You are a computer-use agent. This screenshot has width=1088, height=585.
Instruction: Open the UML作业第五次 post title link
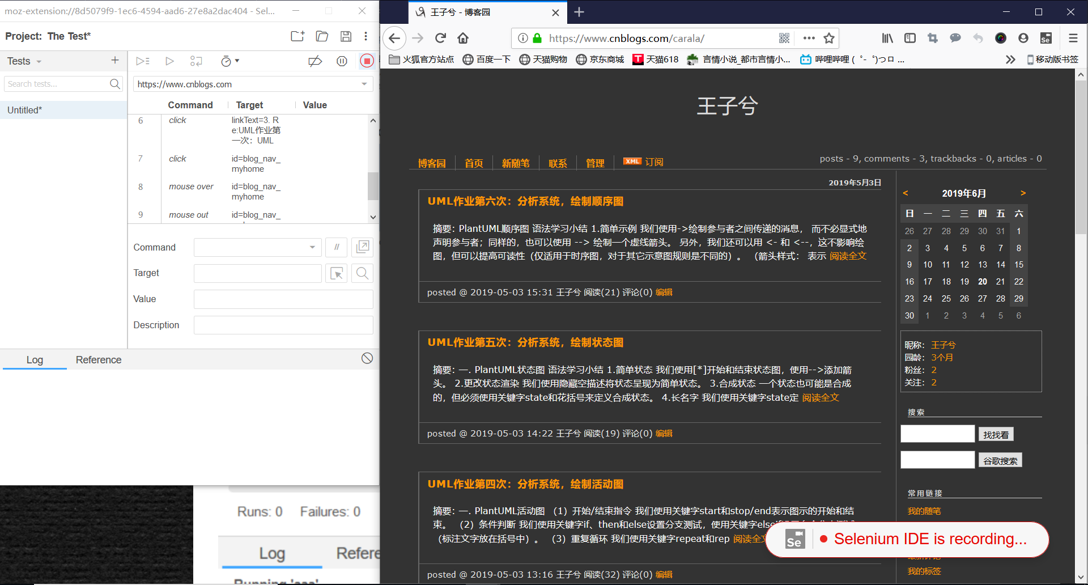click(x=525, y=342)
